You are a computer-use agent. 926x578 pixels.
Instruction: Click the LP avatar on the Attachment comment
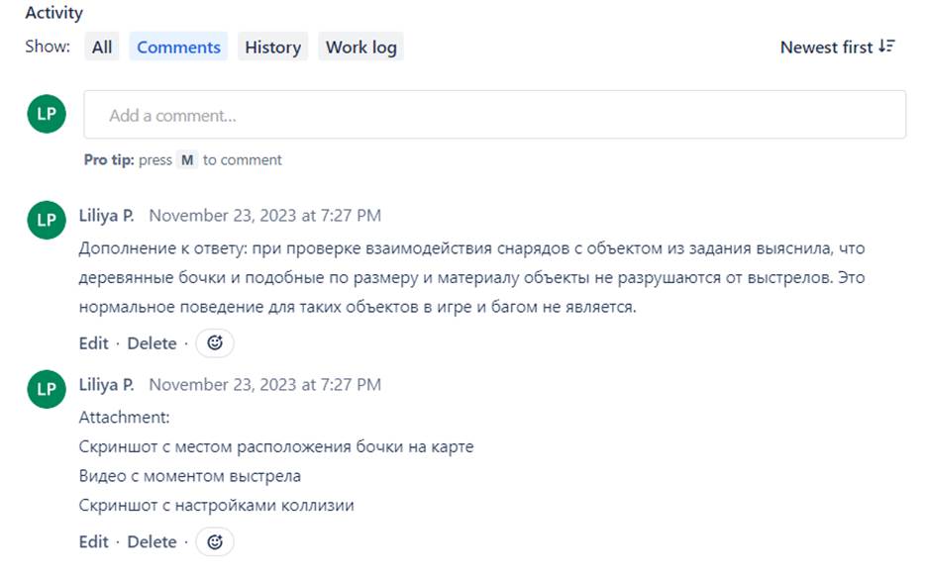pyautogui.click(x=47, y=389)
